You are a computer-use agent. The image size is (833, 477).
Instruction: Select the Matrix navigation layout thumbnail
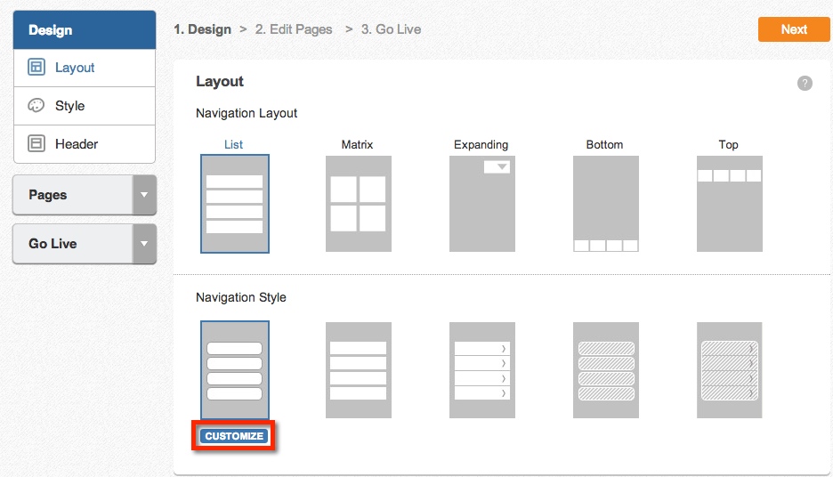point(359,204)
